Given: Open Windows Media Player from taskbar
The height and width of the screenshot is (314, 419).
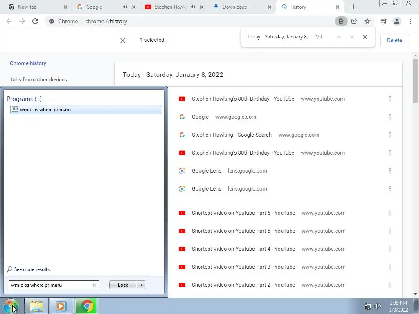Looking at the screenshot, I should coord(61,306).
